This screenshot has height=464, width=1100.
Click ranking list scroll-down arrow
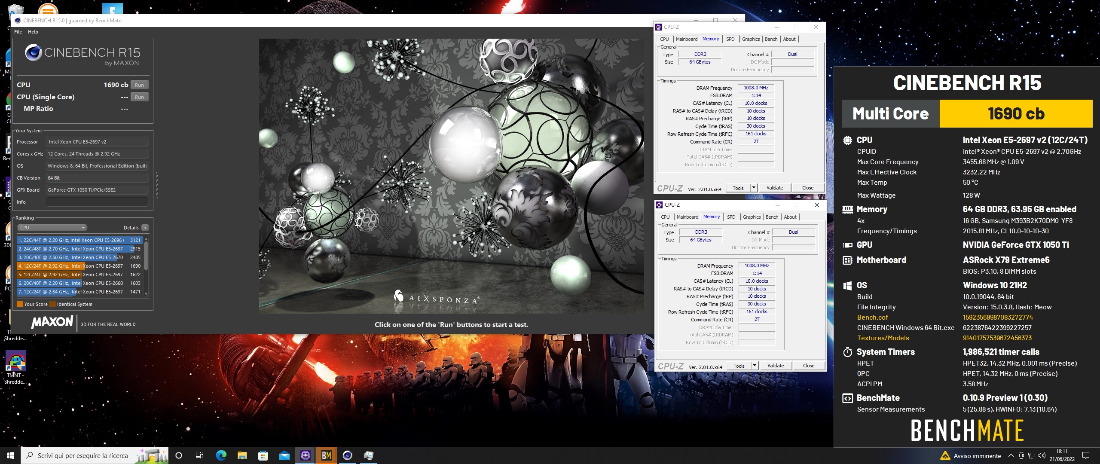[x=146, y=294]
